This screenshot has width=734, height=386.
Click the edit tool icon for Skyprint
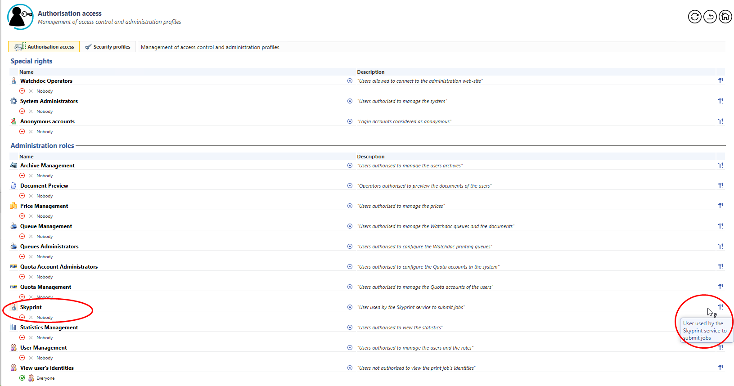720,307
